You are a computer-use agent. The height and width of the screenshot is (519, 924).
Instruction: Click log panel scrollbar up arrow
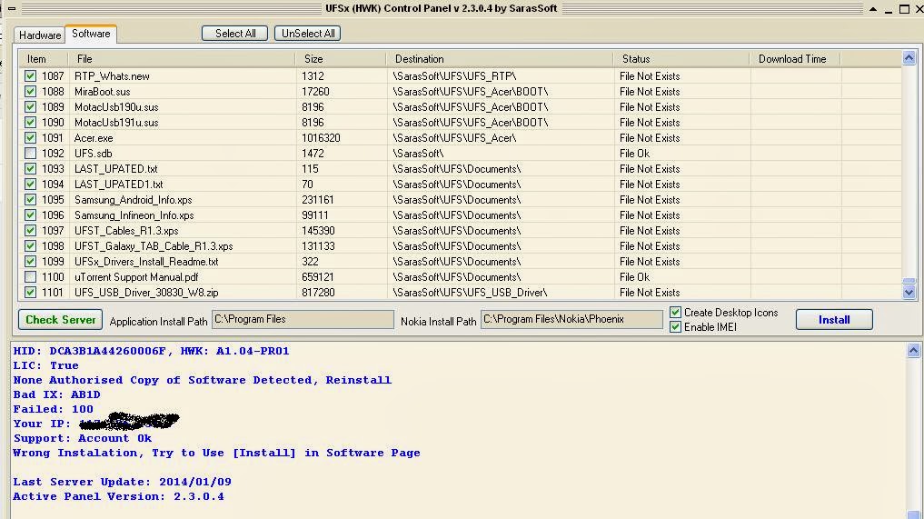pyautogui.click(x=913, y=350)
